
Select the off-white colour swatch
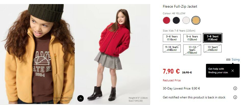coord(186,20)
